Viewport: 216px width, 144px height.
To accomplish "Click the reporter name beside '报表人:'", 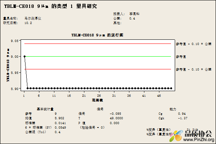I will tap(134, 14).
